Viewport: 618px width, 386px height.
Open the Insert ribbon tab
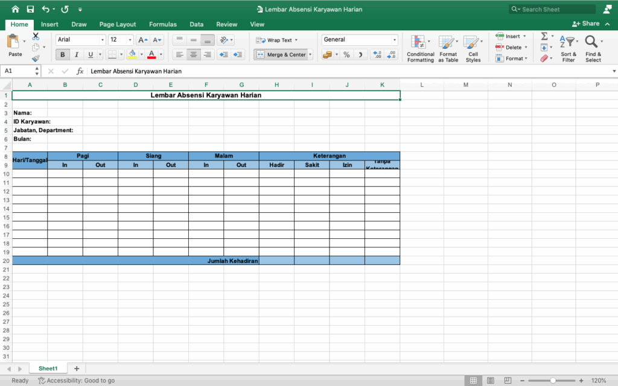coord(49,24)
